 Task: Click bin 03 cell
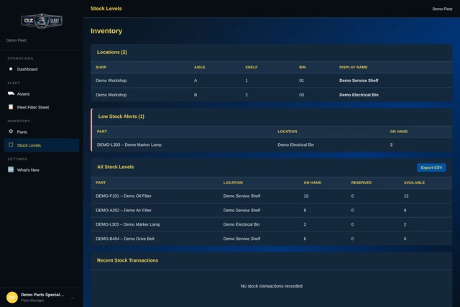(x=302, y=95)
